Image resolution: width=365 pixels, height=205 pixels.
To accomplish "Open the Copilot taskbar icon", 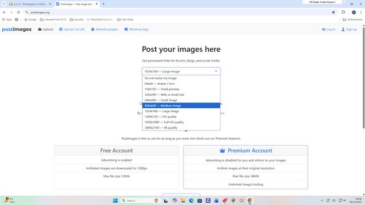I will pyautogui.click(x=175, y=200).
